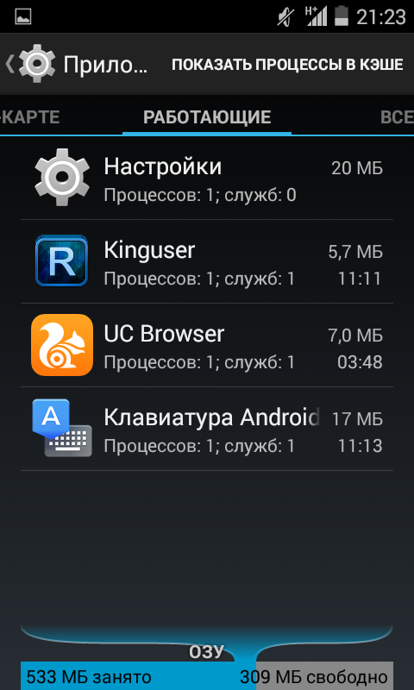
Task: Open the Приложения title
Action: (x=105, y=65)
